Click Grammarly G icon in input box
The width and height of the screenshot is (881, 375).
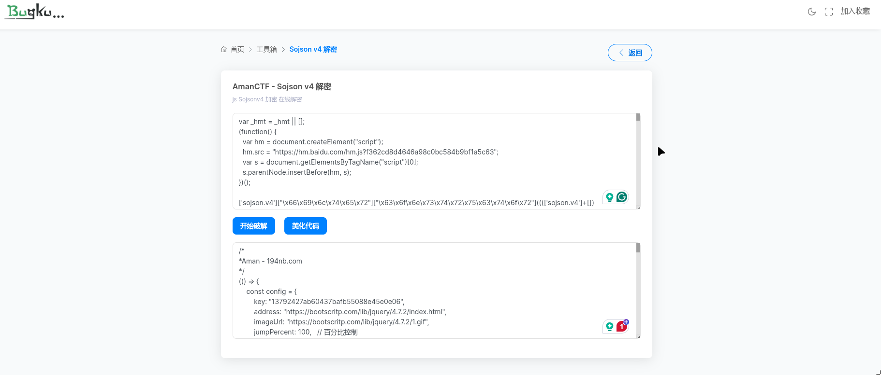(622, 197)
